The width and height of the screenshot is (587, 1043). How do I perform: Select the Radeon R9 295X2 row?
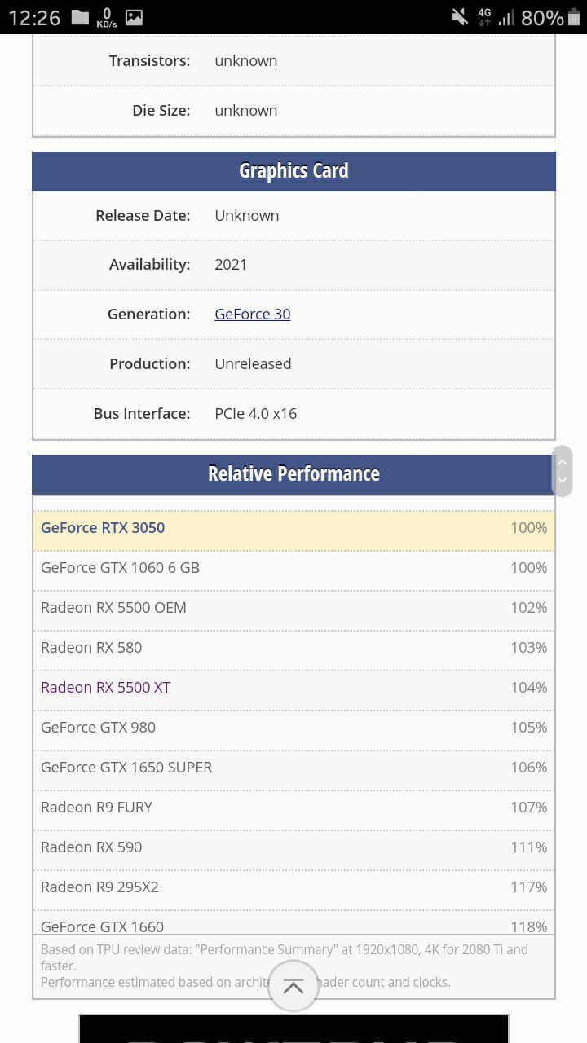tap(293, 887)
